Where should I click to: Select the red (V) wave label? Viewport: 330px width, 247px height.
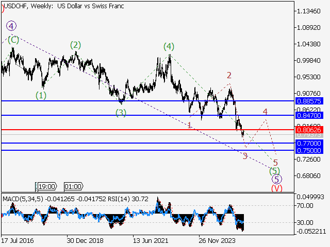point(277,188)
